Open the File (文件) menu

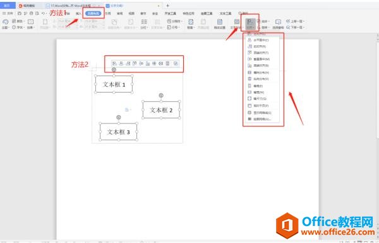8,13
